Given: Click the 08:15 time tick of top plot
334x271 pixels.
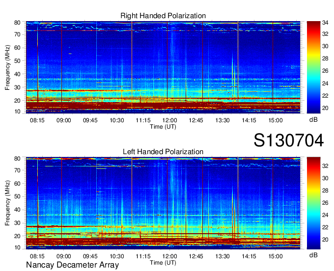Looking at the screenshot, I should pyautogui.click(x=37, y=120).
